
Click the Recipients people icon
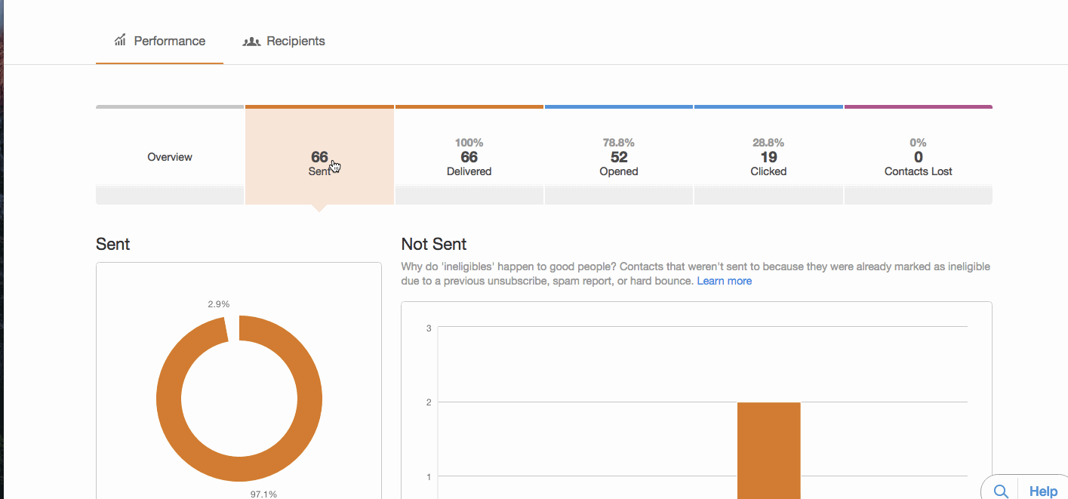click(251, 42)
